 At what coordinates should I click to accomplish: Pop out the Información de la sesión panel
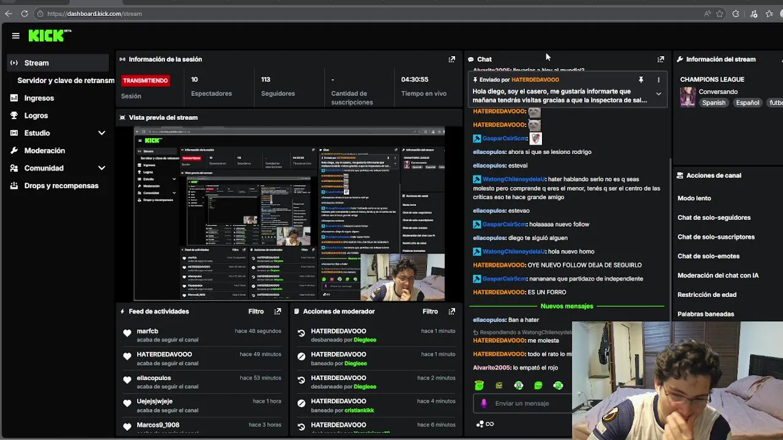tap(452, 59)
